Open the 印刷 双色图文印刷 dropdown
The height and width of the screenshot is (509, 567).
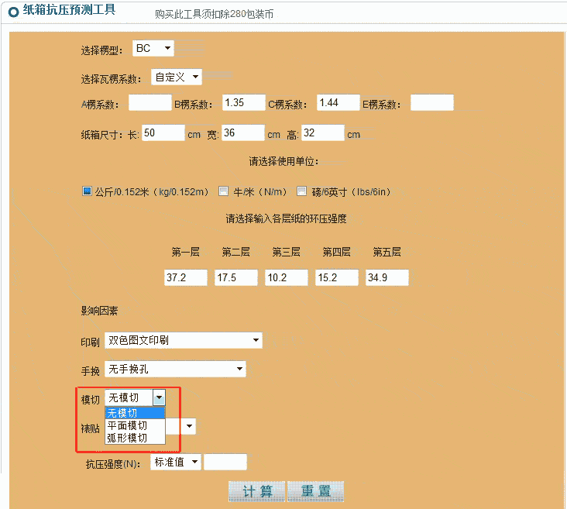point(183,340)
